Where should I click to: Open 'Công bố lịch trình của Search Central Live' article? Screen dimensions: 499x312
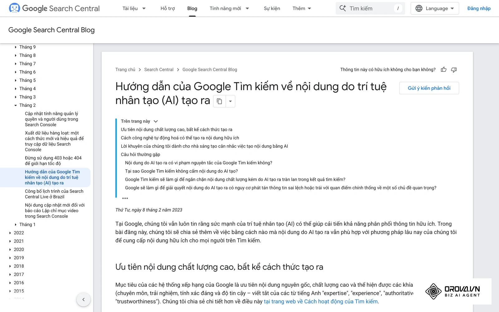pyautogui.click(x=54, y=194)
